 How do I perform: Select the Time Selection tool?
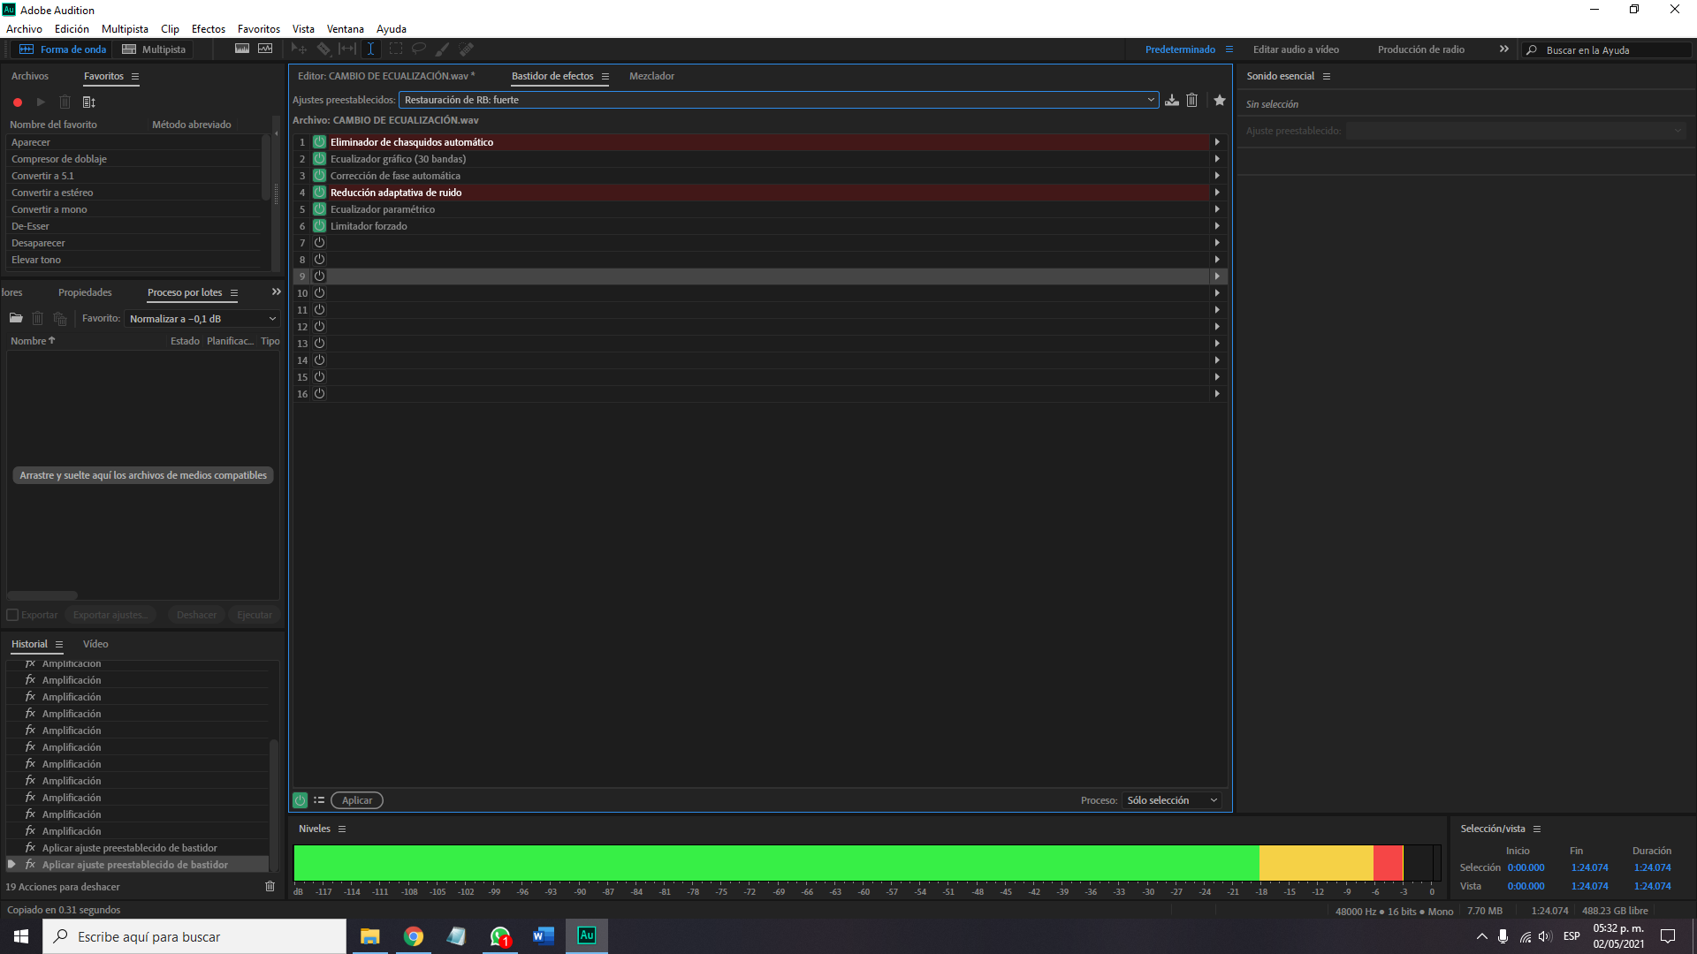click(371, 49)
